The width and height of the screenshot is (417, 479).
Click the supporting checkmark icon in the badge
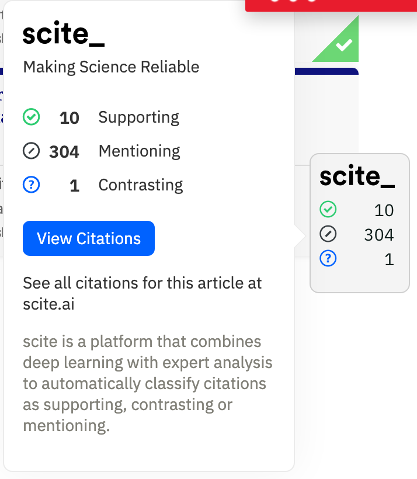tap(328, 210)
